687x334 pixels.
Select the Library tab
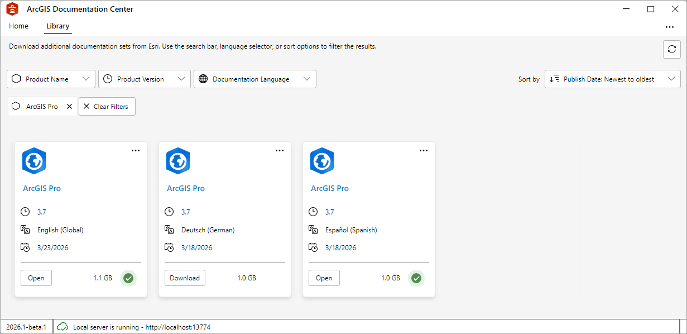(58, 26)
